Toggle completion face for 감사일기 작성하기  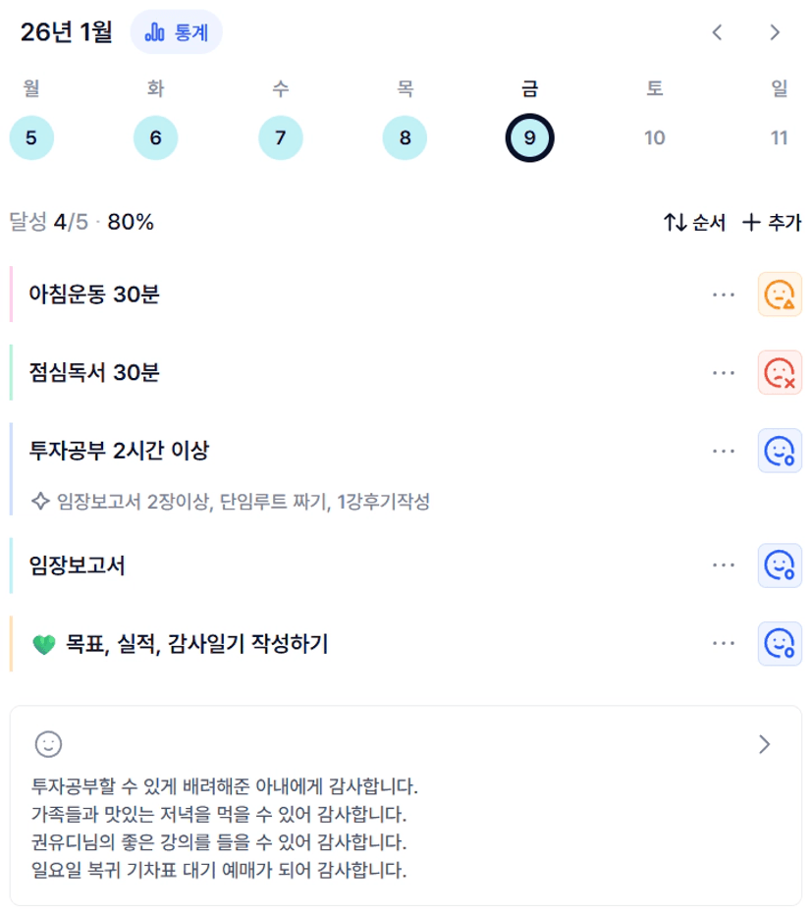click(780, 644)
